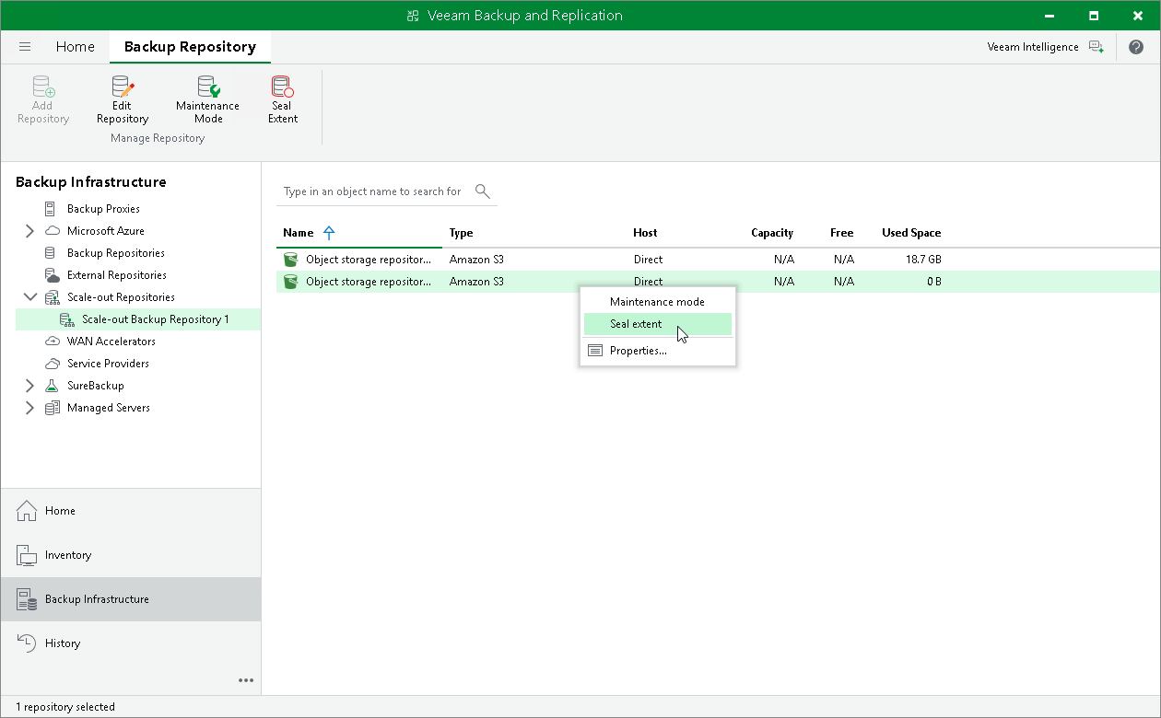The width and height of the screenshot is (1161, 718).
Task: Select the Backup Repository ribbon tab
Action: (x=190, y=47)
